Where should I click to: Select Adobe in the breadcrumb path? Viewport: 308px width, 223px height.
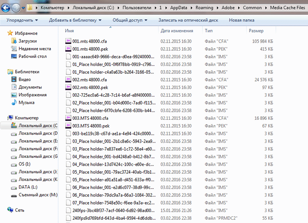pos(228,8)
